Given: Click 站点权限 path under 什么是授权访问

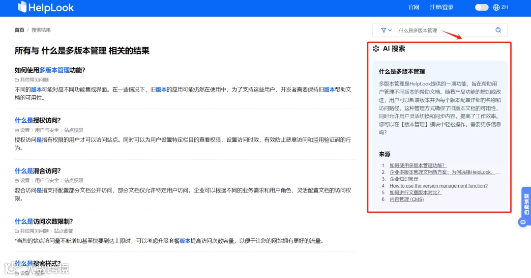Looking at the screenshot, I should point(73,130).
